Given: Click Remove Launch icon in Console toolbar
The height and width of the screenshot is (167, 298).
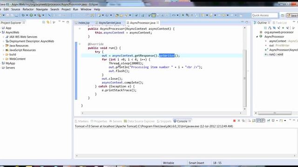Looking at the screenshot, I should [239, 121].
